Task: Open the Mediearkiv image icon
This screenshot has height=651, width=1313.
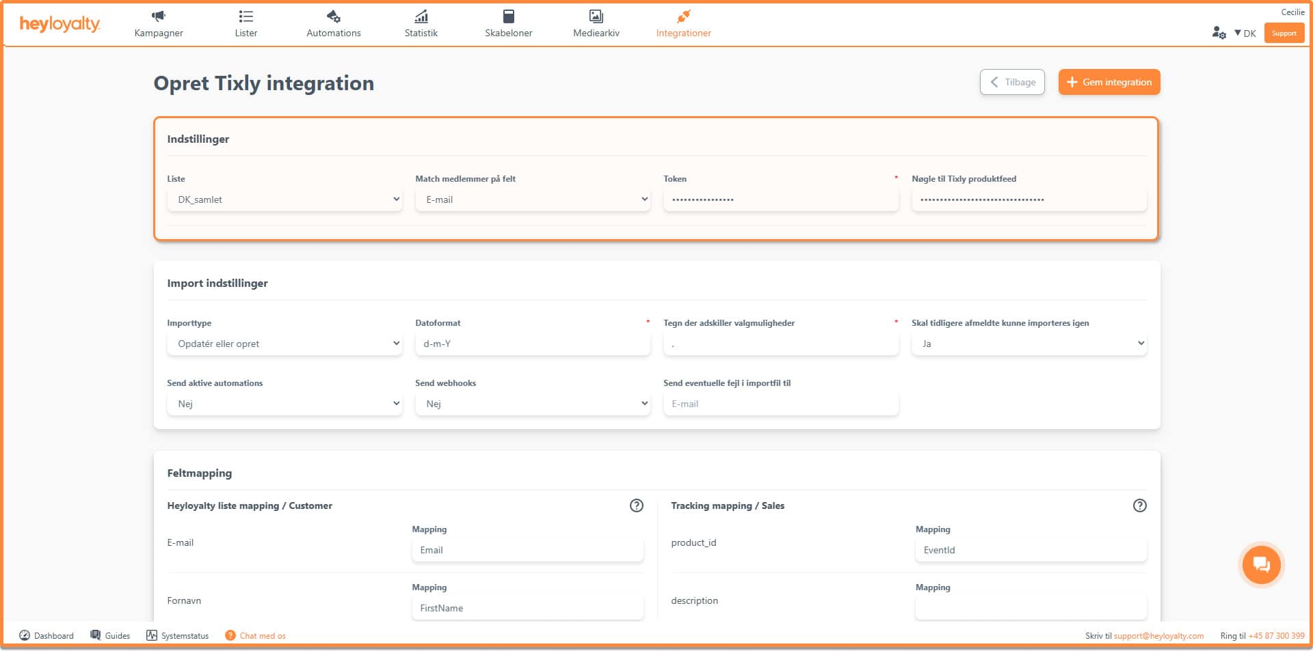Action: click(x=596, y=16)
